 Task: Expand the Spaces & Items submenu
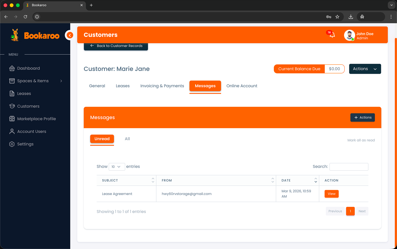click(61, 81)
